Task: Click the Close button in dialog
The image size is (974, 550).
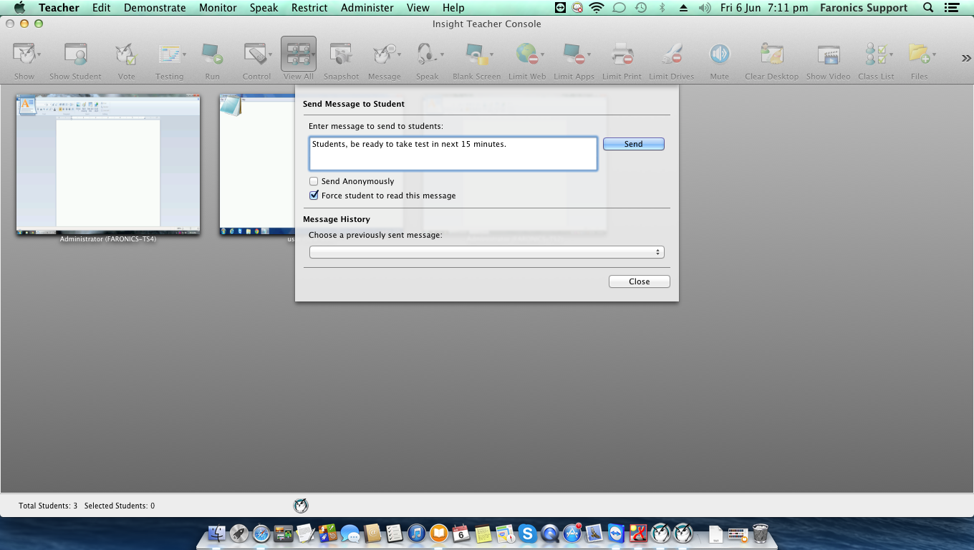Action: 639,281
